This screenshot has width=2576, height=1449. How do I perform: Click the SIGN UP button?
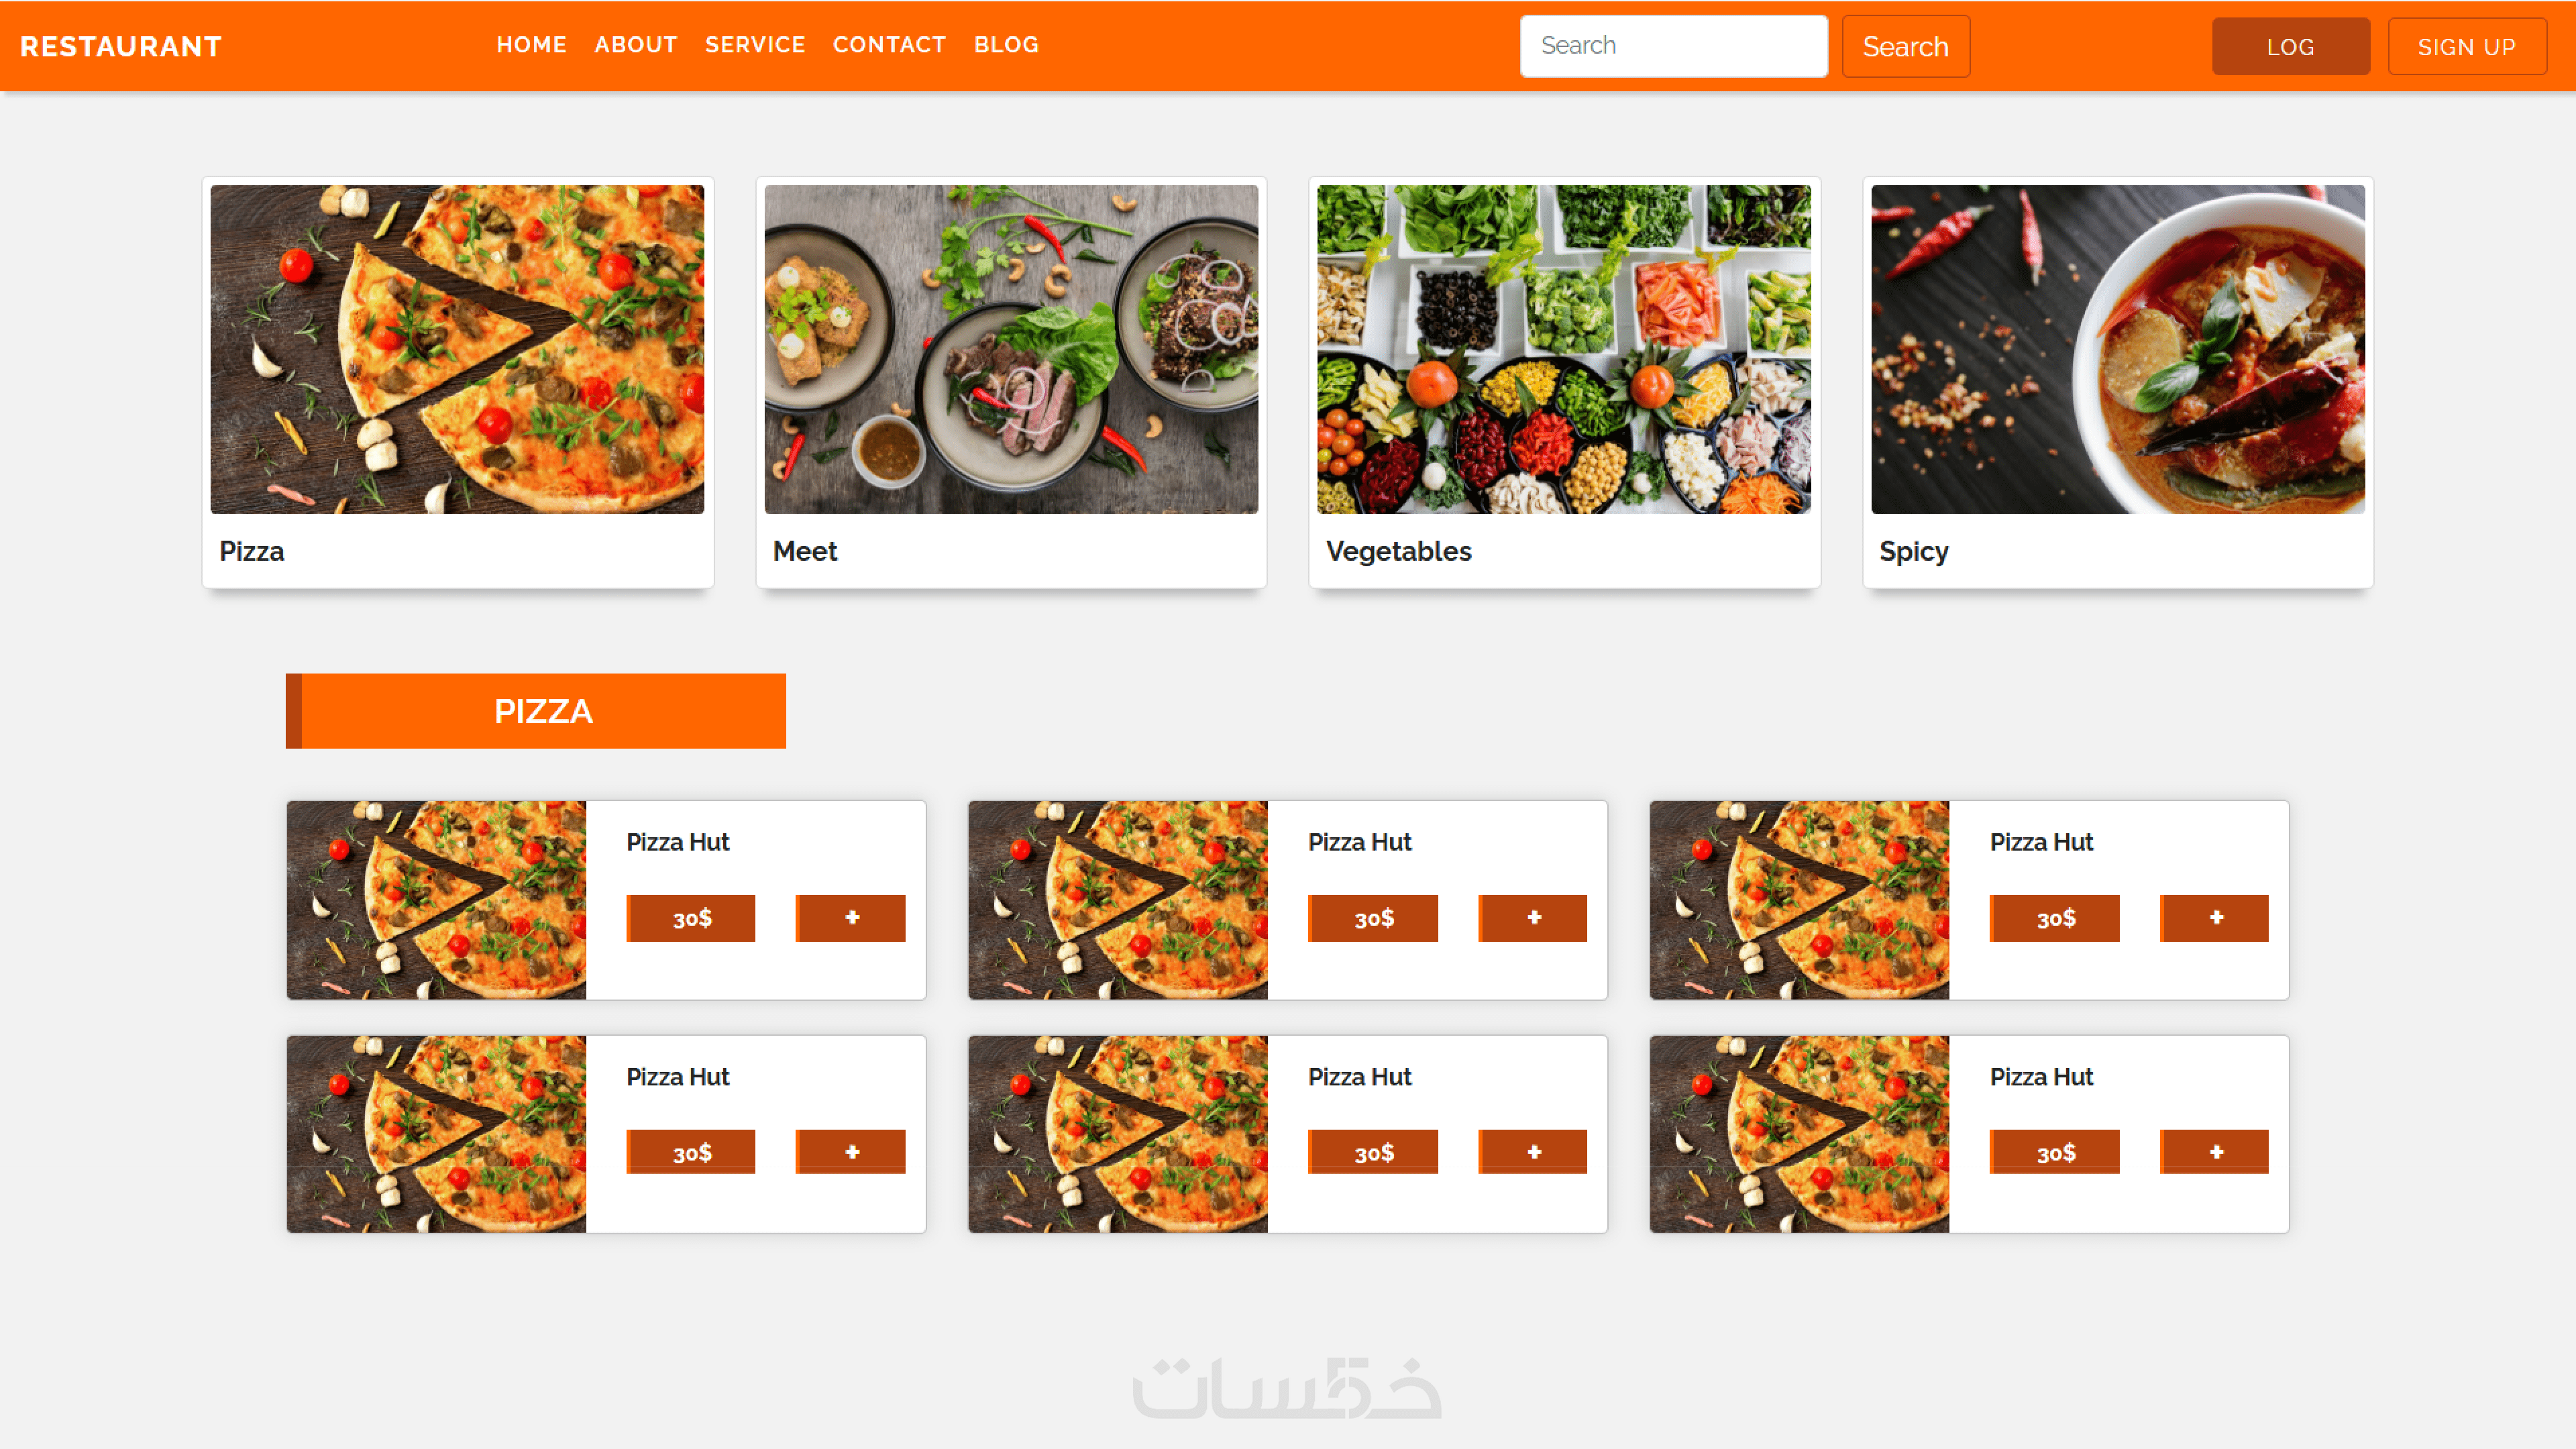pos(2467,46)
